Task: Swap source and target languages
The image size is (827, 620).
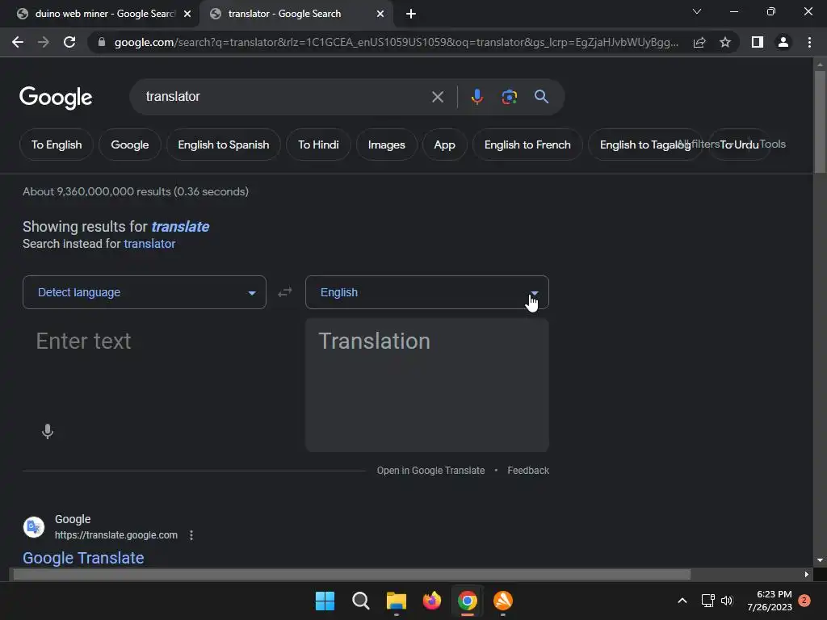Action: [285, 292]
